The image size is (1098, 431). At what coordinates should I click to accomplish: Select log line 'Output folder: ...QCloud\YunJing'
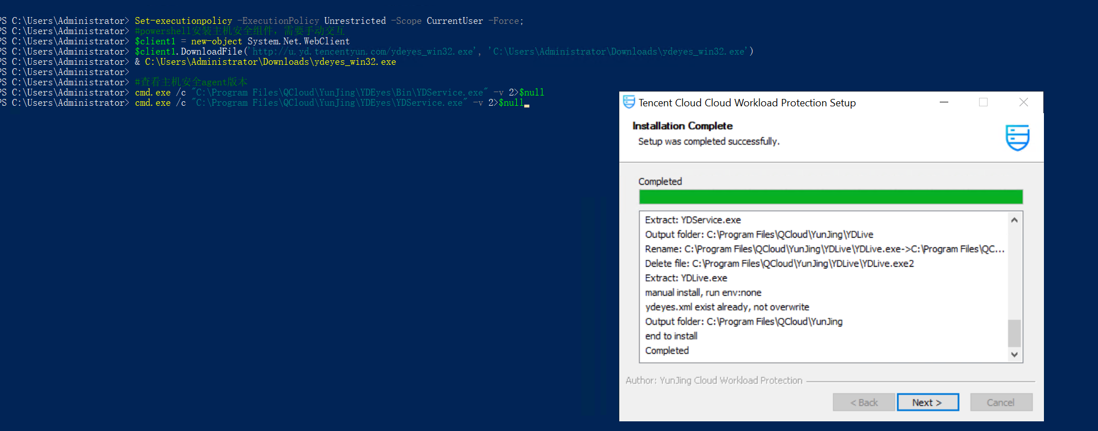pos(743,321)
